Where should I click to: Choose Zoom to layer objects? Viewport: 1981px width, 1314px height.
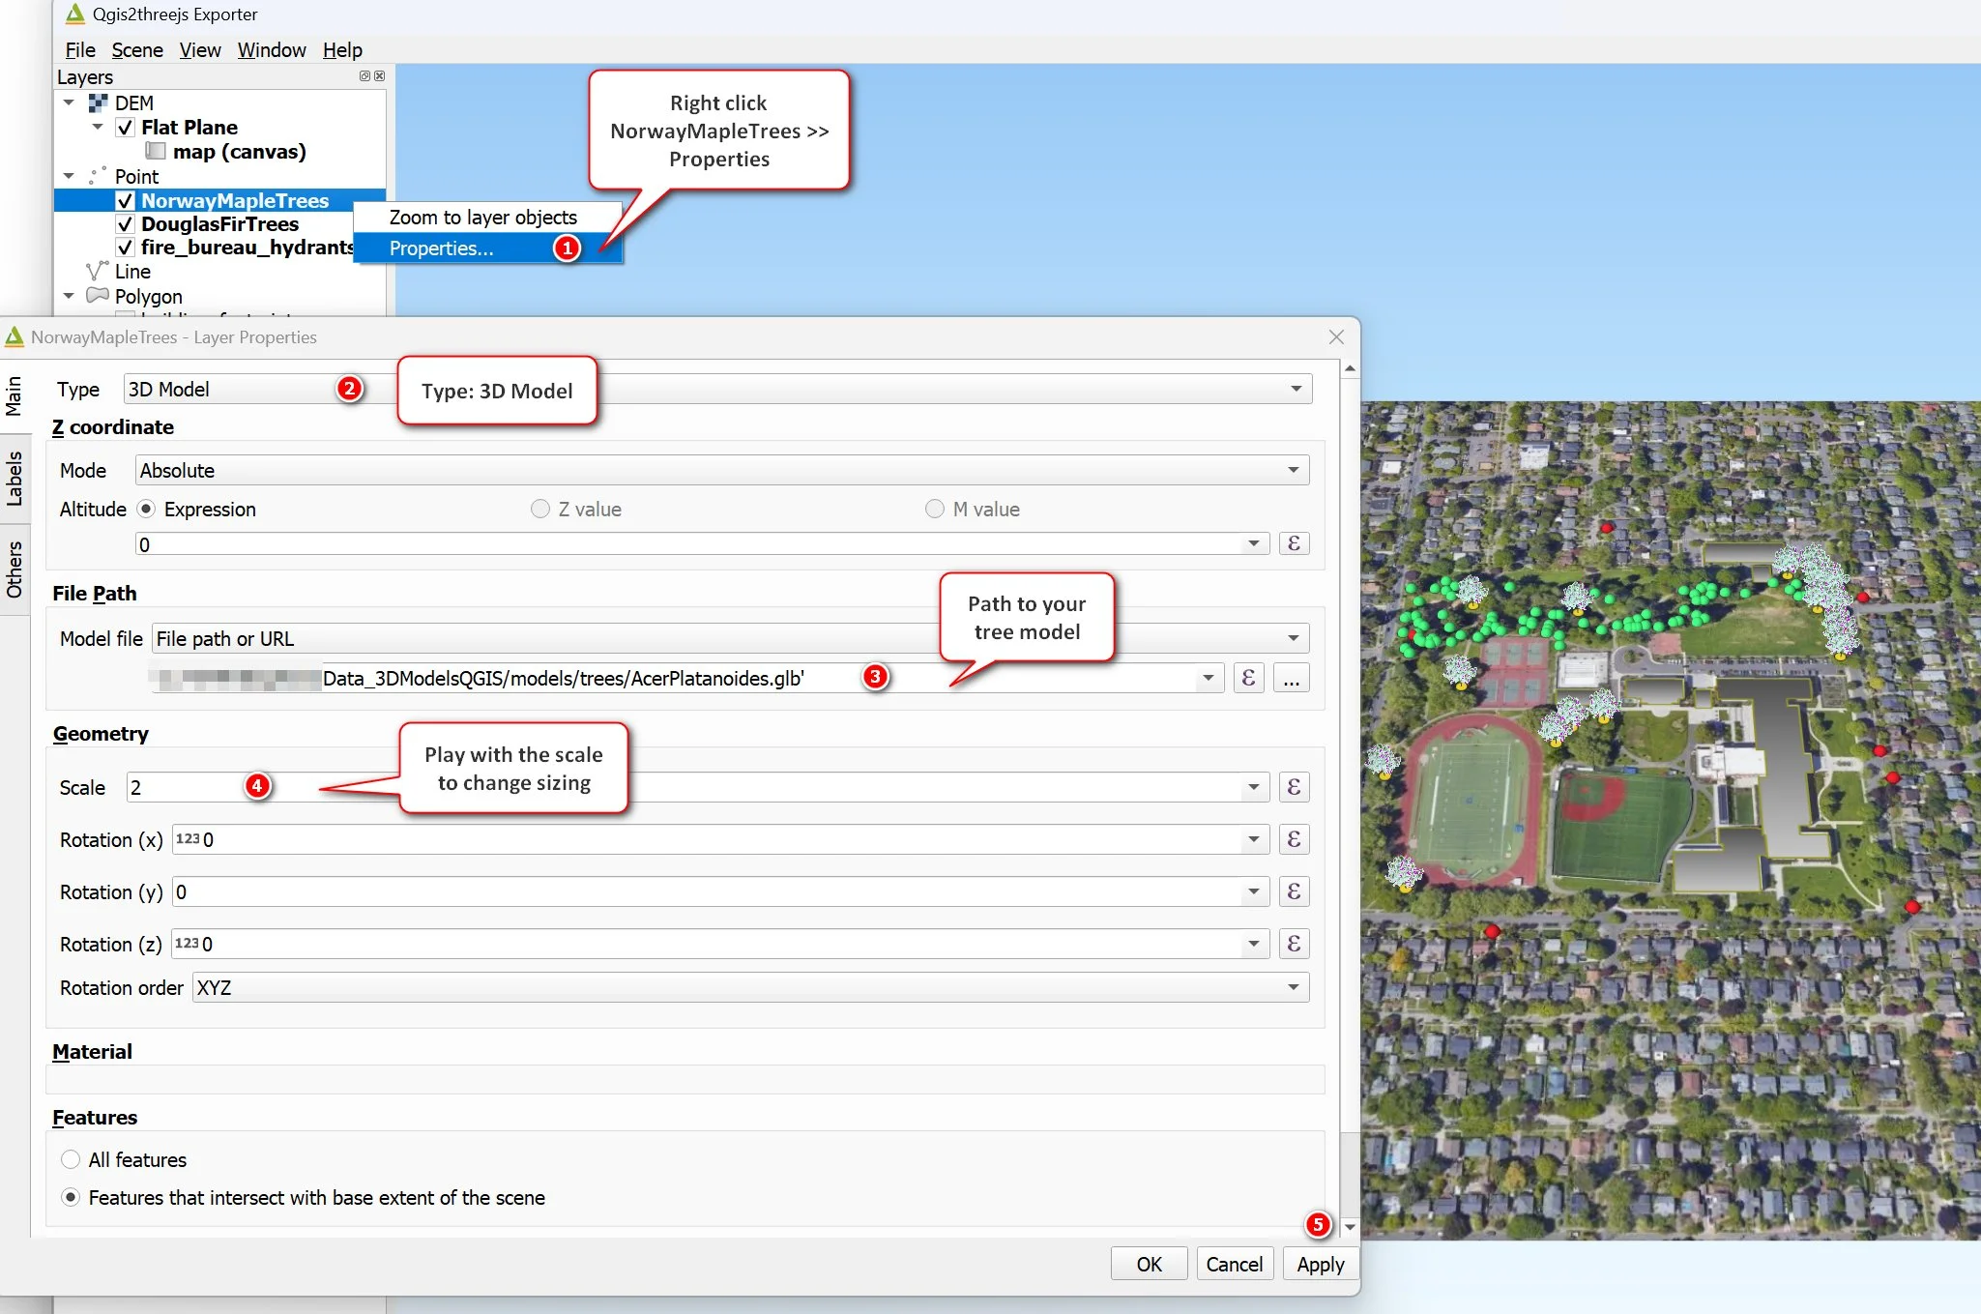pyautogui.click(x=481, y=216)
